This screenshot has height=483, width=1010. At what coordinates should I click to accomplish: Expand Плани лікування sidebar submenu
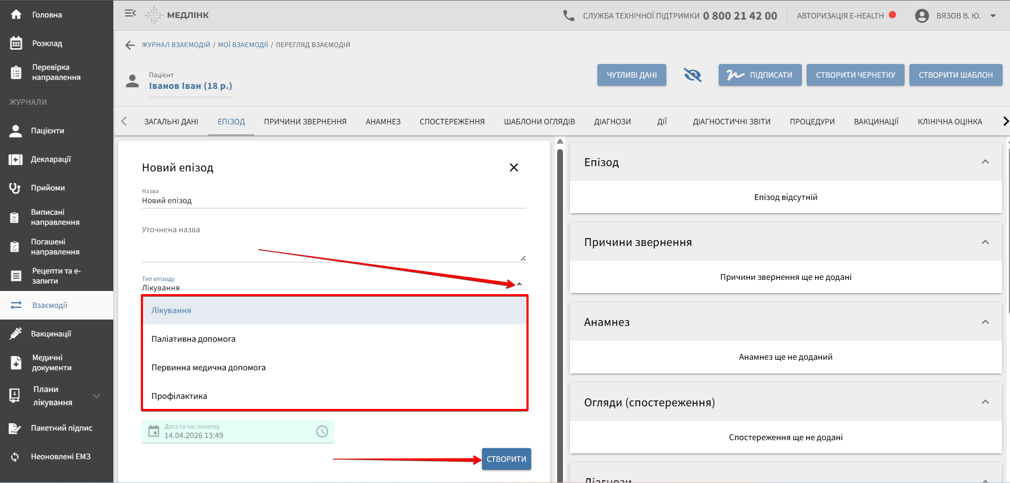[96, 396]
